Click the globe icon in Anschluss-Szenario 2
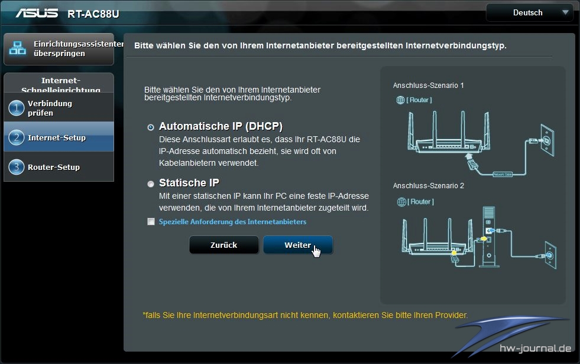Viewport: 580px width, 364px height. [x=401, y=202]
